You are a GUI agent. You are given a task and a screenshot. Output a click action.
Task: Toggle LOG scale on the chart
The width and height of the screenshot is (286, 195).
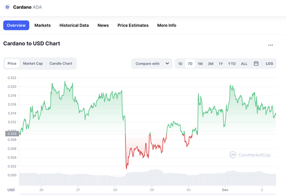point(269,64)
